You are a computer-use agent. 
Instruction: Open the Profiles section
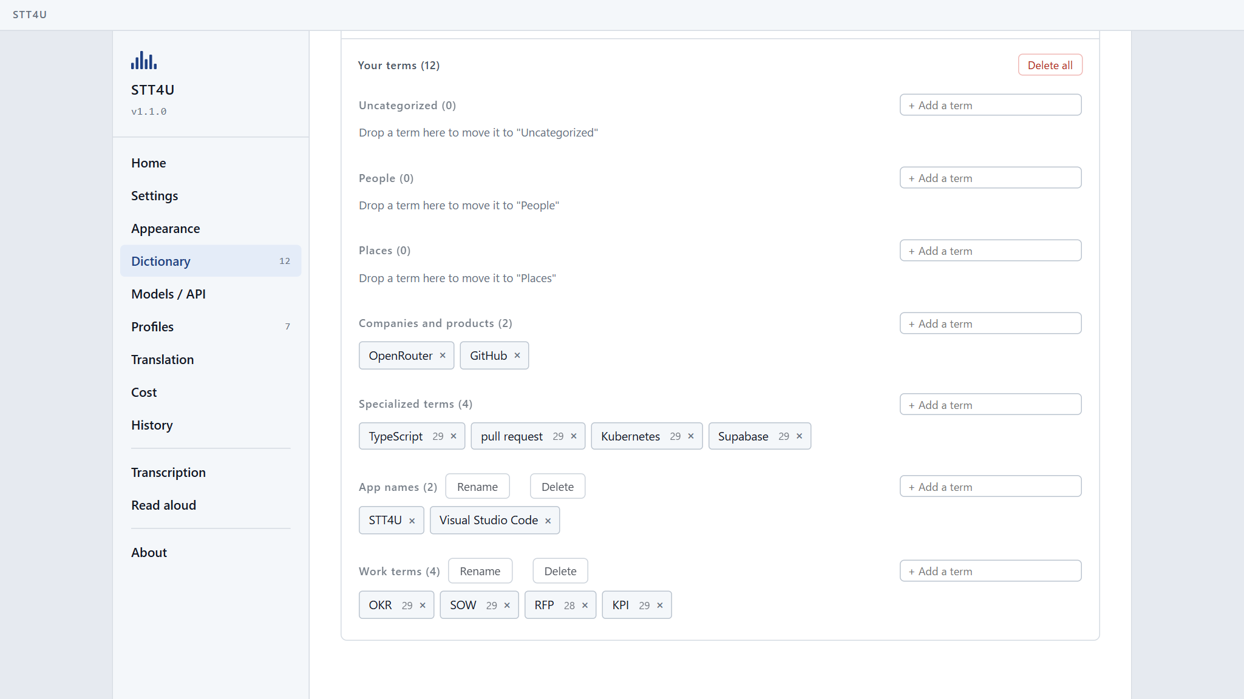211,326
